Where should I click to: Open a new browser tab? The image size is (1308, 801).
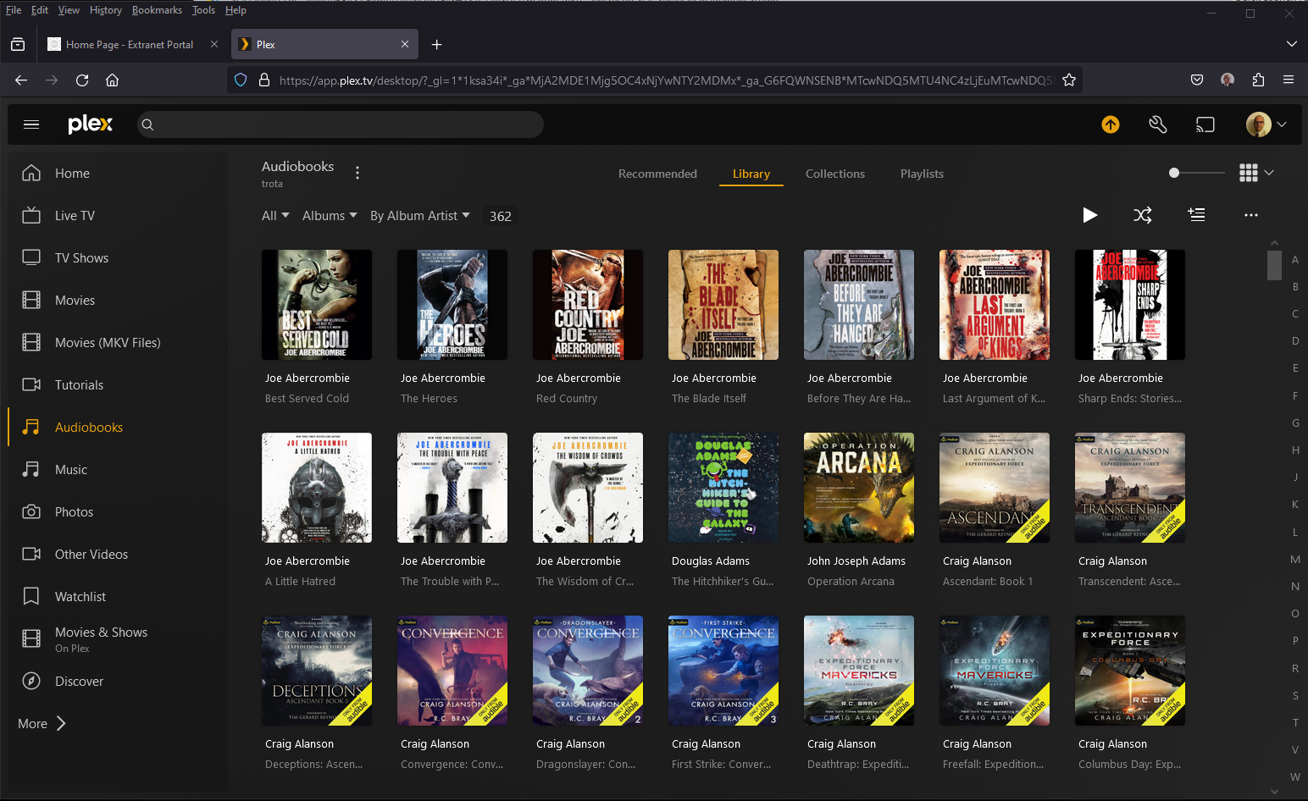[437, 45]
